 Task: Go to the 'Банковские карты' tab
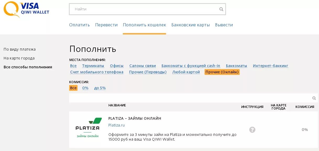click(191, 25)
